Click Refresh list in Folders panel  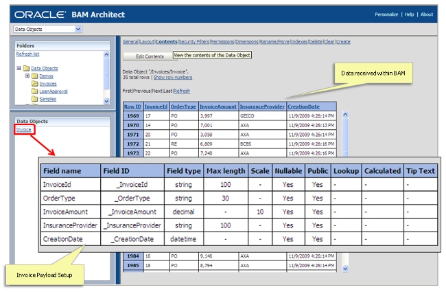(29, 54)
